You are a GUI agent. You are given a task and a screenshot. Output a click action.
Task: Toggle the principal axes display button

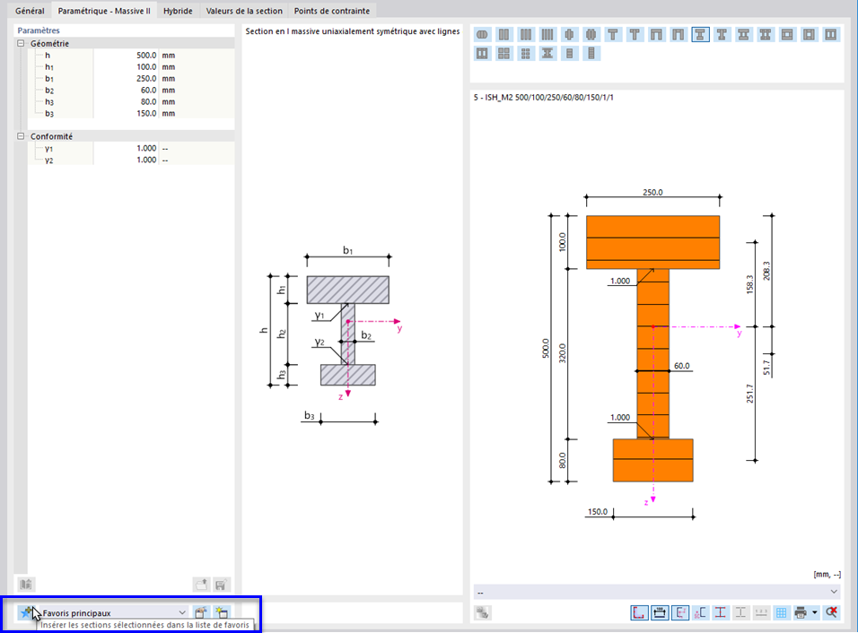[680, 612]
